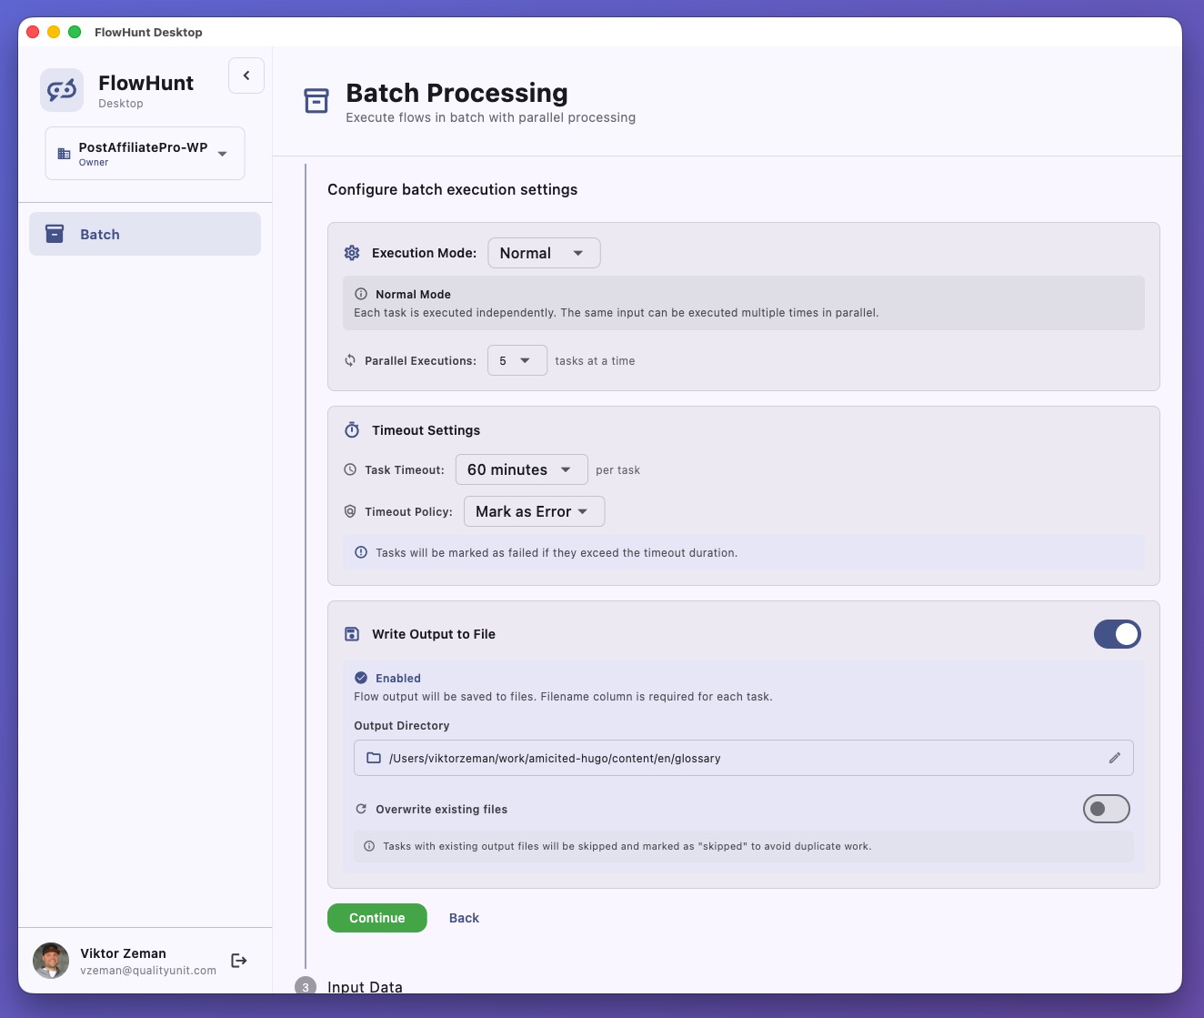Open the PostAffiliatePro-WP workspace selector
Image resolution: width=1204 pixels, height=1018 pixels.
(144, 153)
